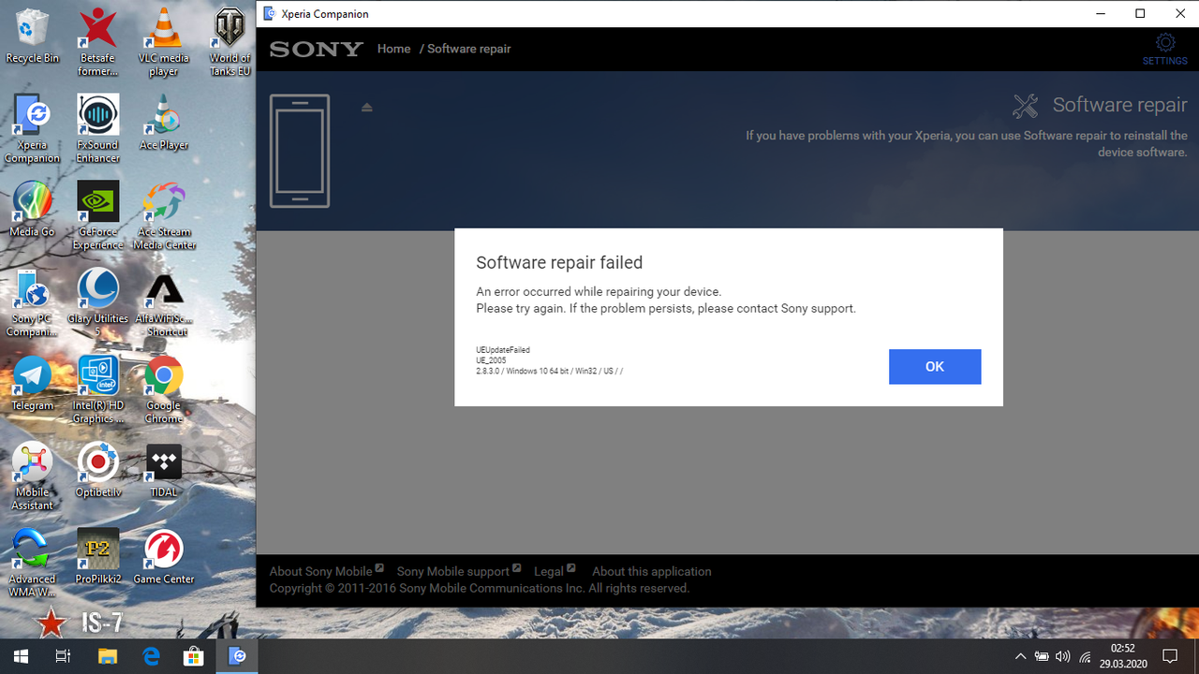The width and height of the screenshot is (1199, 674).
Task: Select the Mobile Assistant shortcut
Action: (32, 476)
